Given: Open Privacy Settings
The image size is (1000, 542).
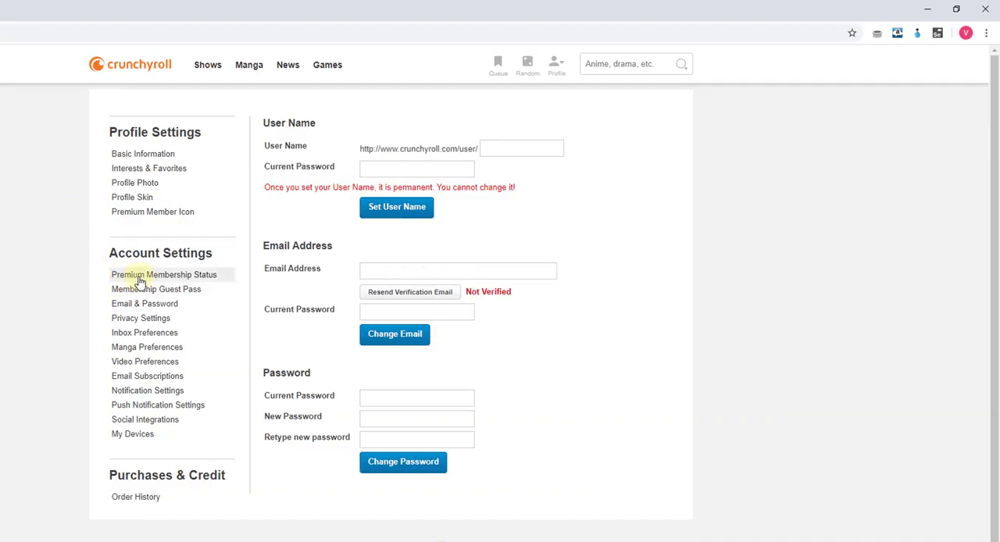Looking at the screenshot, I should tap(141, 318).
